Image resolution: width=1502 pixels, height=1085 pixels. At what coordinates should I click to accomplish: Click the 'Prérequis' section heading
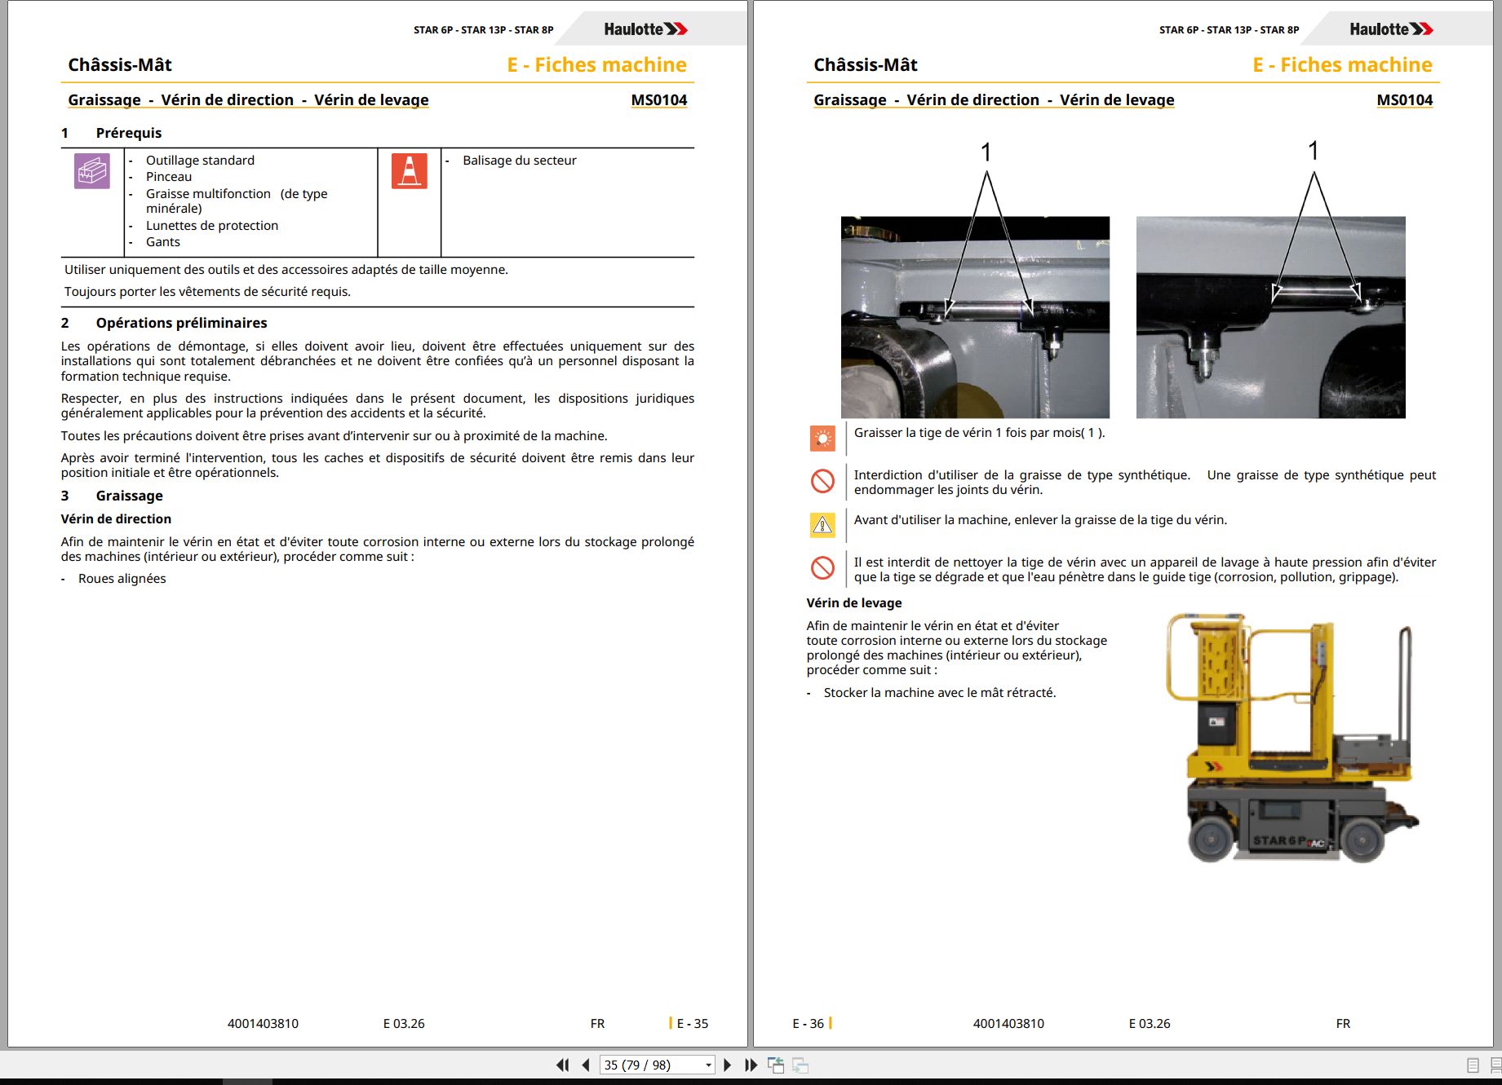[129, 133]
